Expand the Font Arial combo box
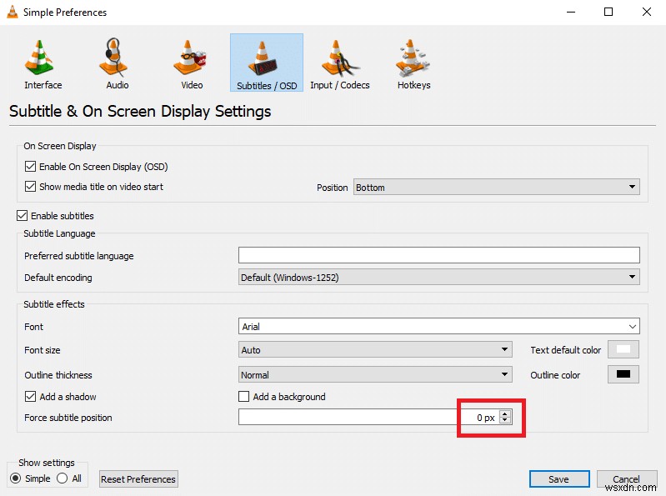Viewport: 666px width, 496px height. [439, 327]
